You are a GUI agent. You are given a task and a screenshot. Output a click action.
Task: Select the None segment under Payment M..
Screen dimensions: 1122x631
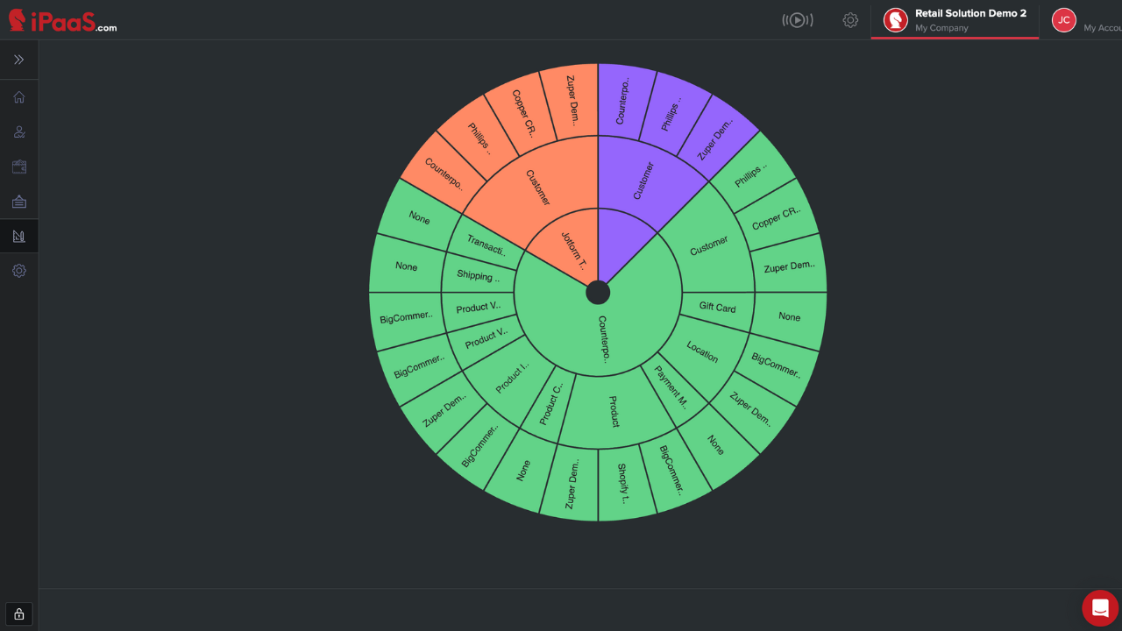click(x=715, y=445)
